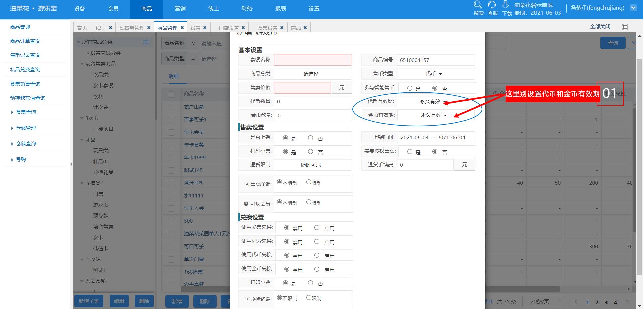
Task: Close the 商品 tab
Action: point(305,28)
